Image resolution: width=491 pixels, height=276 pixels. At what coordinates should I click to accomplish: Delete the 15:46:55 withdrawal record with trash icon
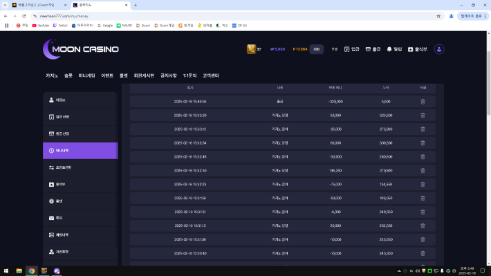click(423, 102)
